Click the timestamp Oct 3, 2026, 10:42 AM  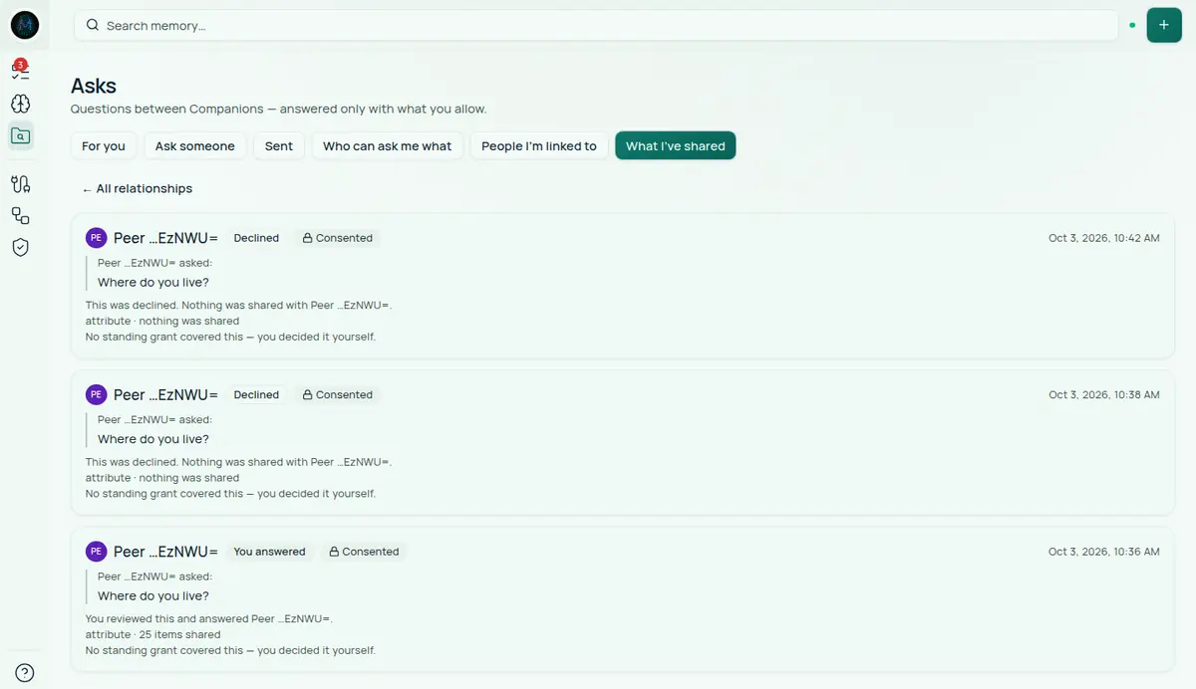click(1104, 238)
